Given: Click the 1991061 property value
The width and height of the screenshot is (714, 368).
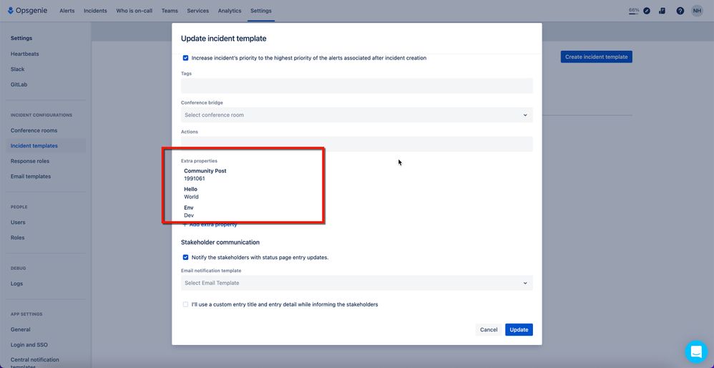Looking at the screenshot, I should (195, 178).
